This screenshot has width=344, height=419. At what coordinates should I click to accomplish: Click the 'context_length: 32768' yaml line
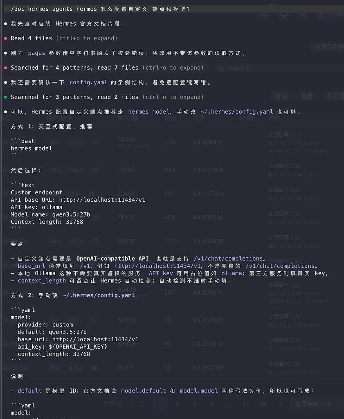pos(54,354)
